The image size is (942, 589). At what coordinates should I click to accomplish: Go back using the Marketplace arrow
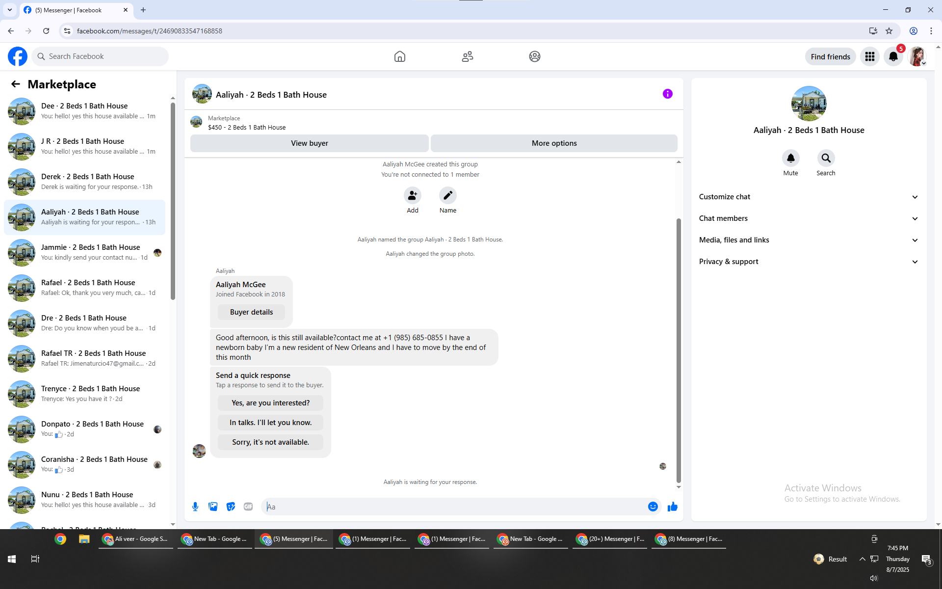pyautogui.click(x=16, y=84)
